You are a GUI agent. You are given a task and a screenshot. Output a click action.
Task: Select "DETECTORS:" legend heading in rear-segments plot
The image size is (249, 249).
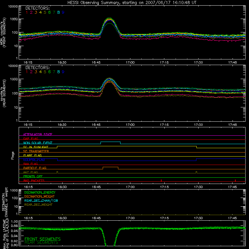(37, 68)
